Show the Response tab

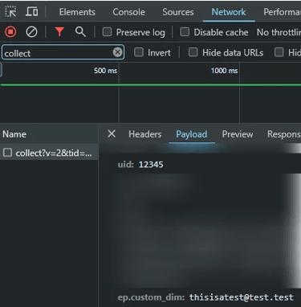[284, 134]
